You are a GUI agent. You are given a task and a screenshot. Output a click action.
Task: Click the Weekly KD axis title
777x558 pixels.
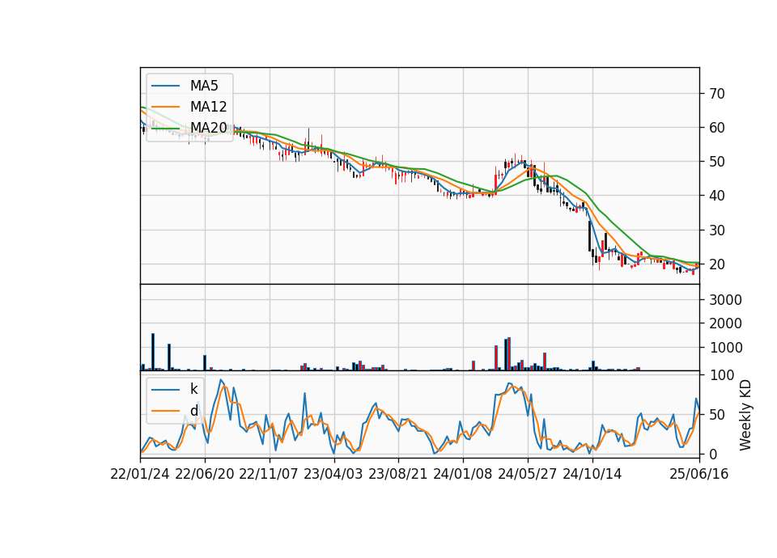point(745,415)
